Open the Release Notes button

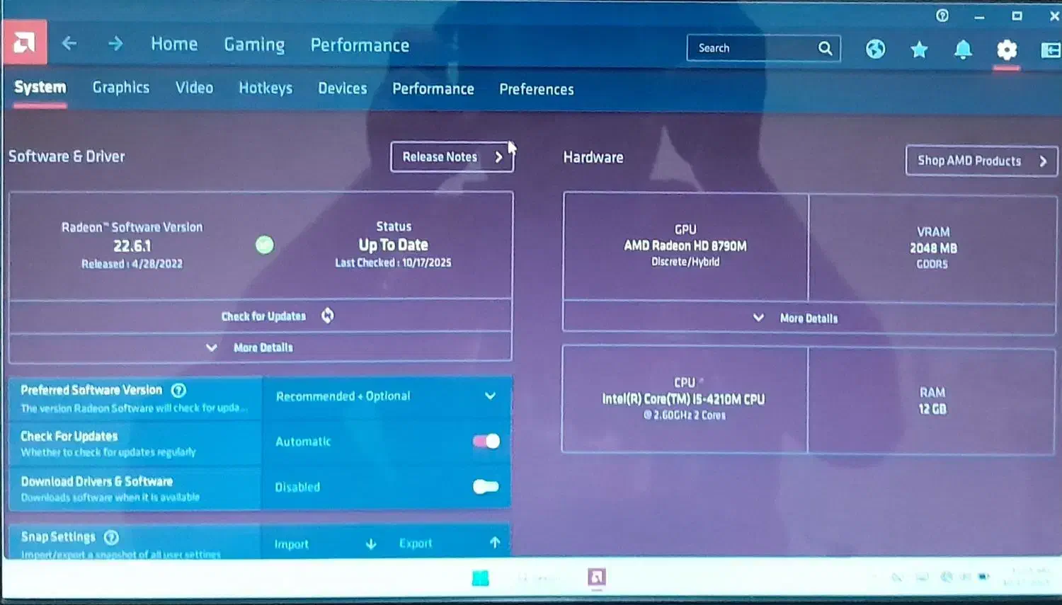[x=452, y=157]
